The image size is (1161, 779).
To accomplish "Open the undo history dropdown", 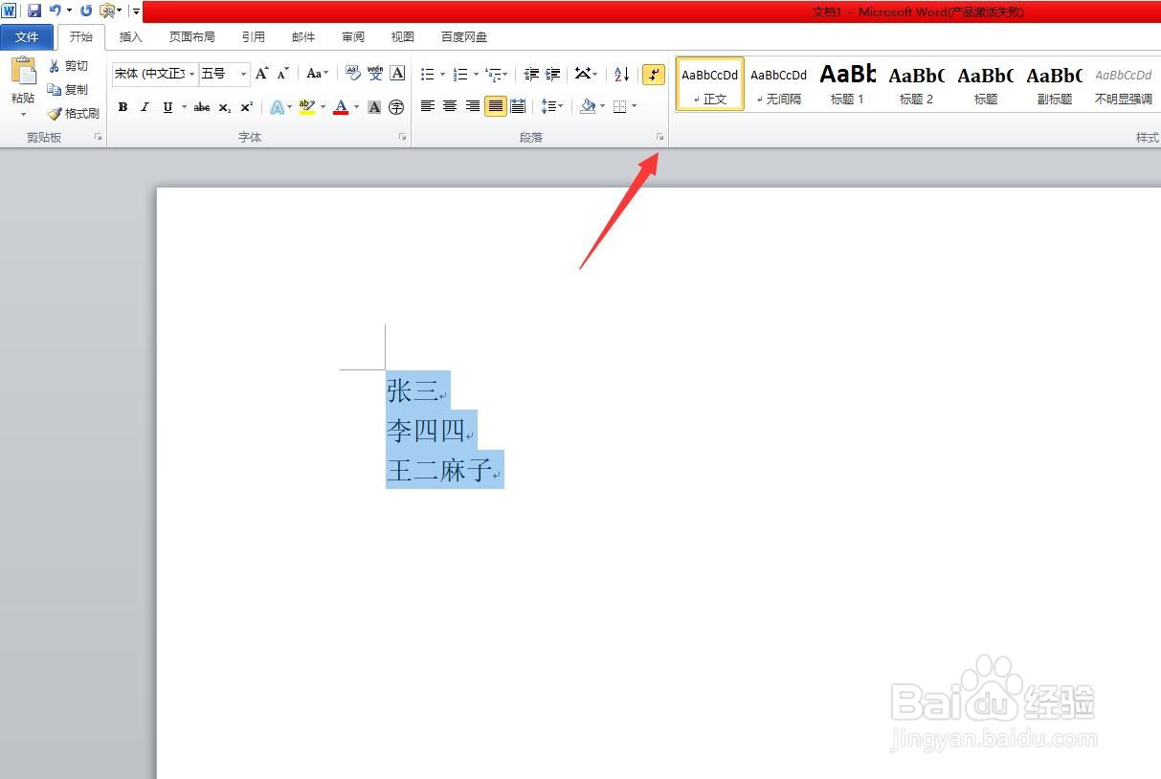I will click(x=69, y=11).
